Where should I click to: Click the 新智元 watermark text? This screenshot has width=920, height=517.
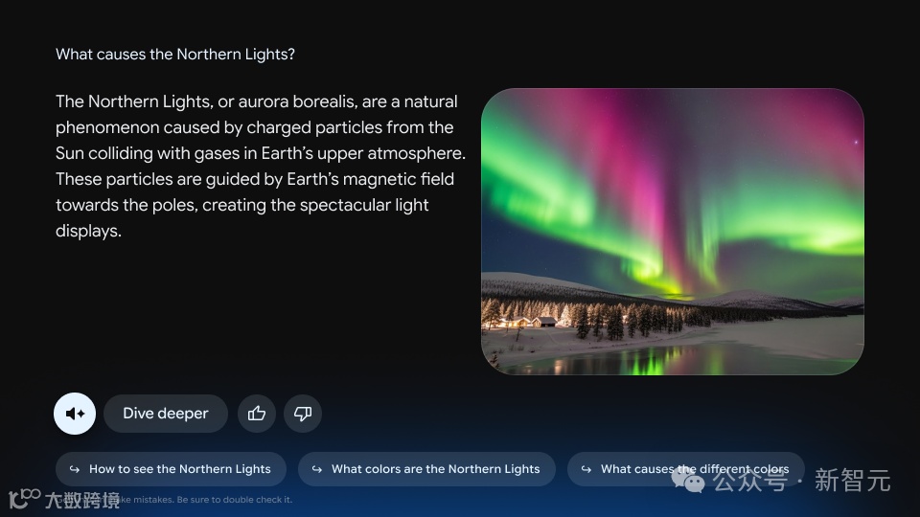click(852, 481)
